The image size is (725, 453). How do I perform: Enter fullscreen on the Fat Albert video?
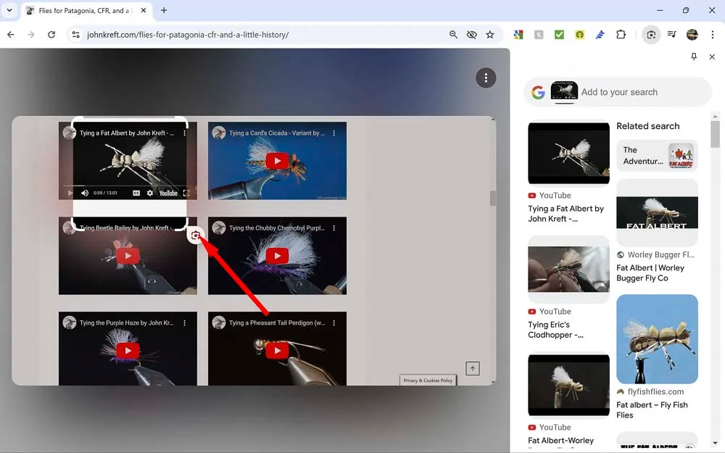(186, 194)
